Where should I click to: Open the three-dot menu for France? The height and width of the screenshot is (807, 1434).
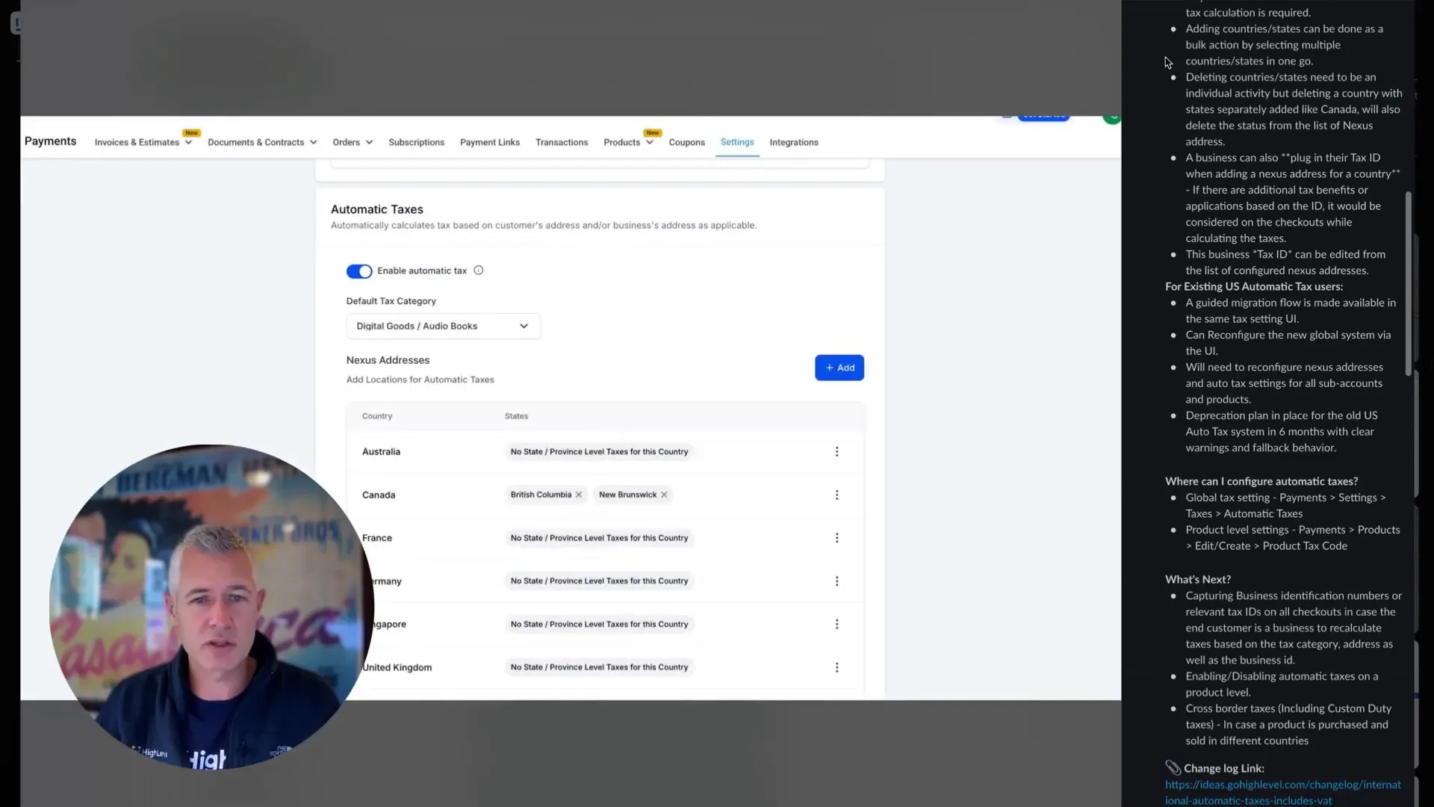tap(836, 538)
